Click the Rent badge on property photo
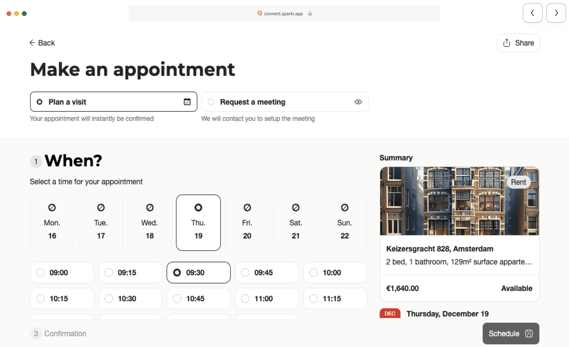This screenshot has height=347, width=569. click(518, 182)
